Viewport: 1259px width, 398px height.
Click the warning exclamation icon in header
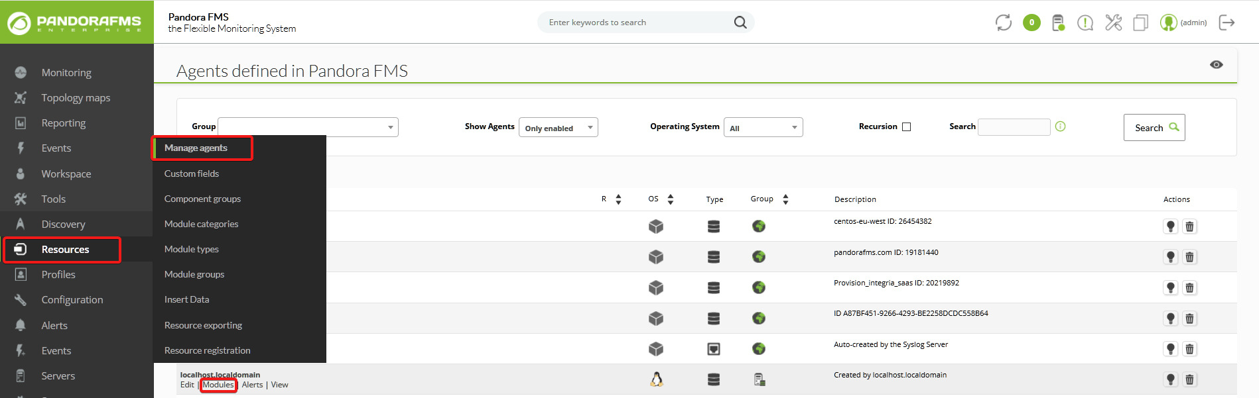click(x=1085, y=23)
